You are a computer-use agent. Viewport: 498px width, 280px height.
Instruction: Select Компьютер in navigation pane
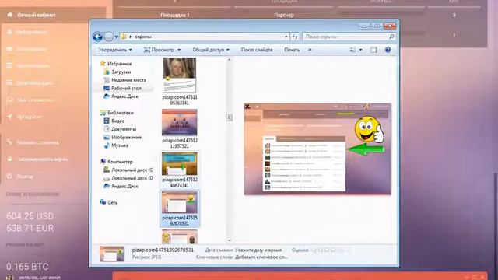coord(120,162)
